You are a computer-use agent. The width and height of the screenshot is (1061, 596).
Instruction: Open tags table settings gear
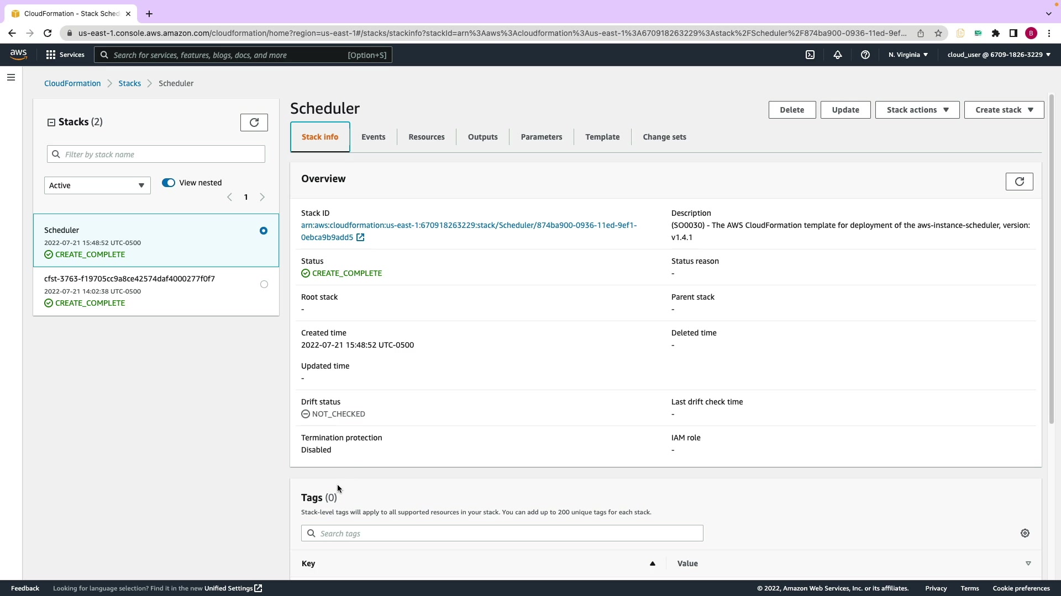pos(1025,533)
